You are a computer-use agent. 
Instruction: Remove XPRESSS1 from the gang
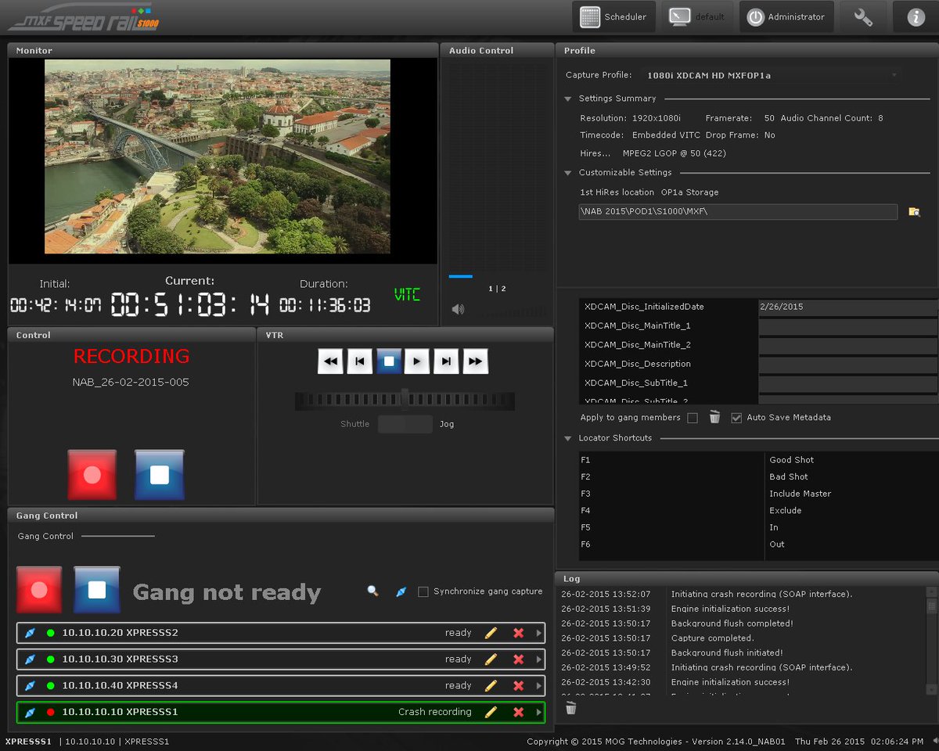coord(518,713)
